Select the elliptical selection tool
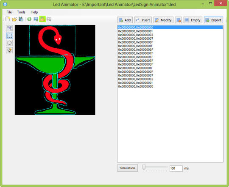The height and width of the screenshot is (187, 229). click(x=9, y=43)
